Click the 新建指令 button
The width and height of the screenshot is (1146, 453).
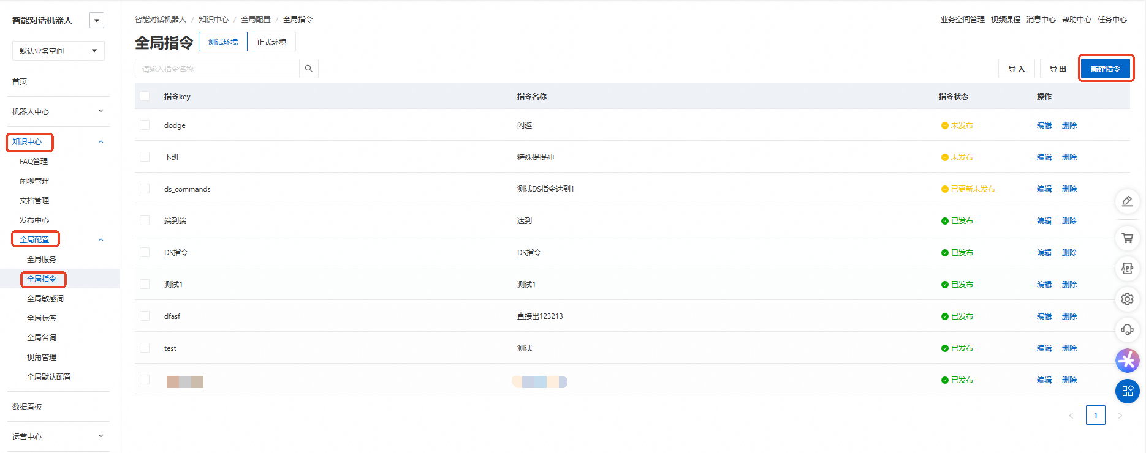1106,69
